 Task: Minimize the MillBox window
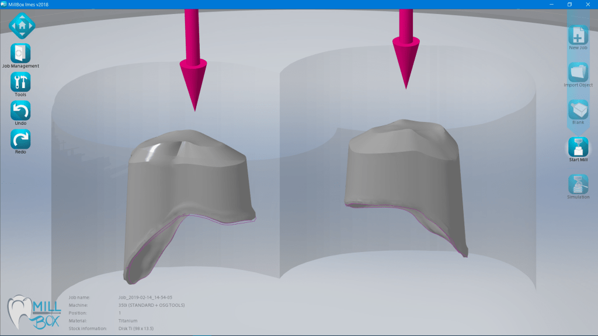coord(551,5)
